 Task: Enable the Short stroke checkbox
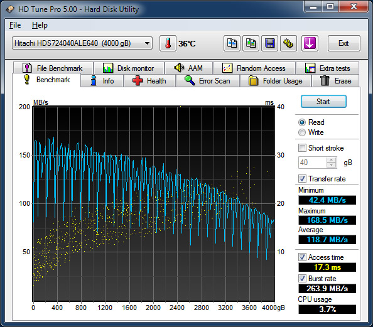coord(302,148)
